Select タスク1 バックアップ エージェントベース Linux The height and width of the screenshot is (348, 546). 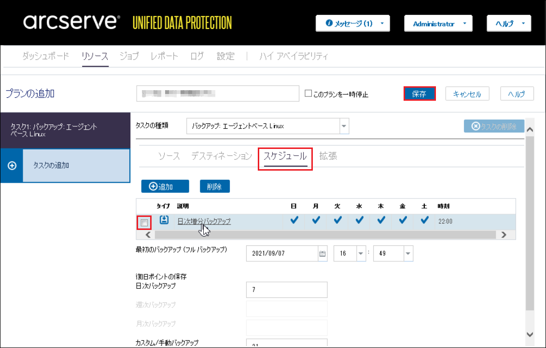66,130
